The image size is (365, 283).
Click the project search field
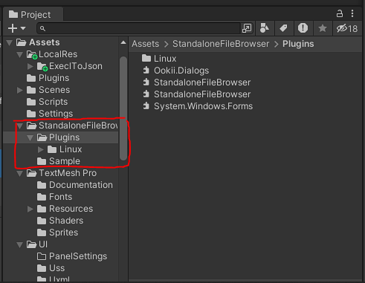(x=139, y=28)
